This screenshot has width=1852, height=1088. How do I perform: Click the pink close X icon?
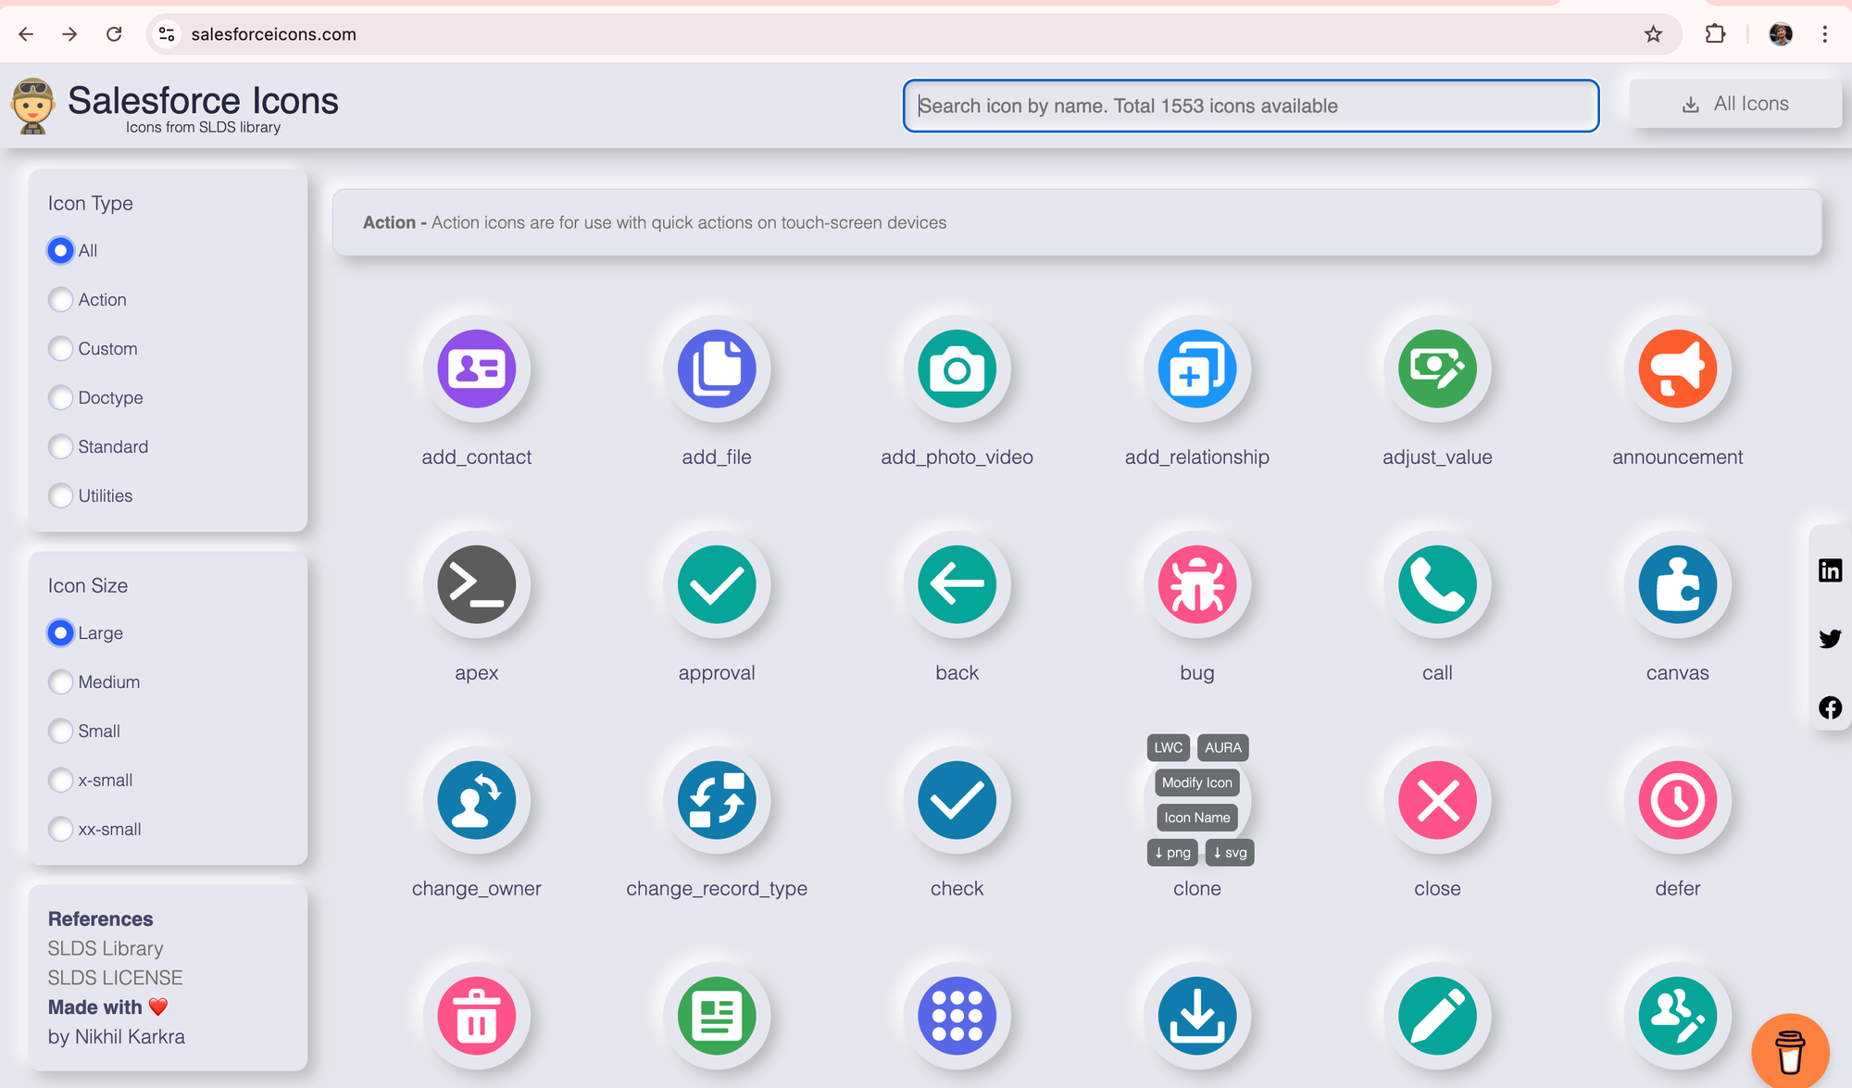tap(1437, 800)
